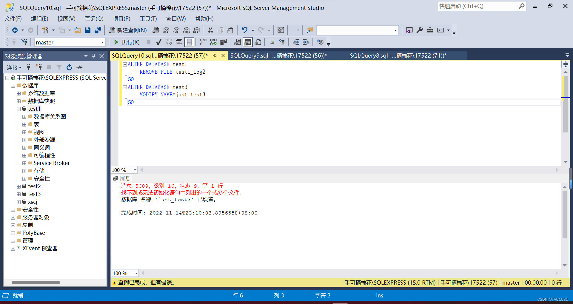The height and width of the screenshot is (304, 573).
Task: Expand the 系统数据库 folder
Action: point(19,94)
